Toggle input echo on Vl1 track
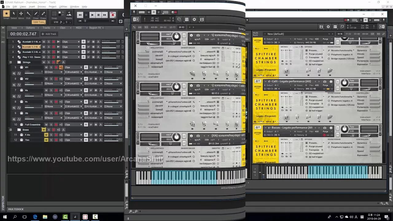The width and height of the screenshot is (393, 221). [x=61, y=67]
